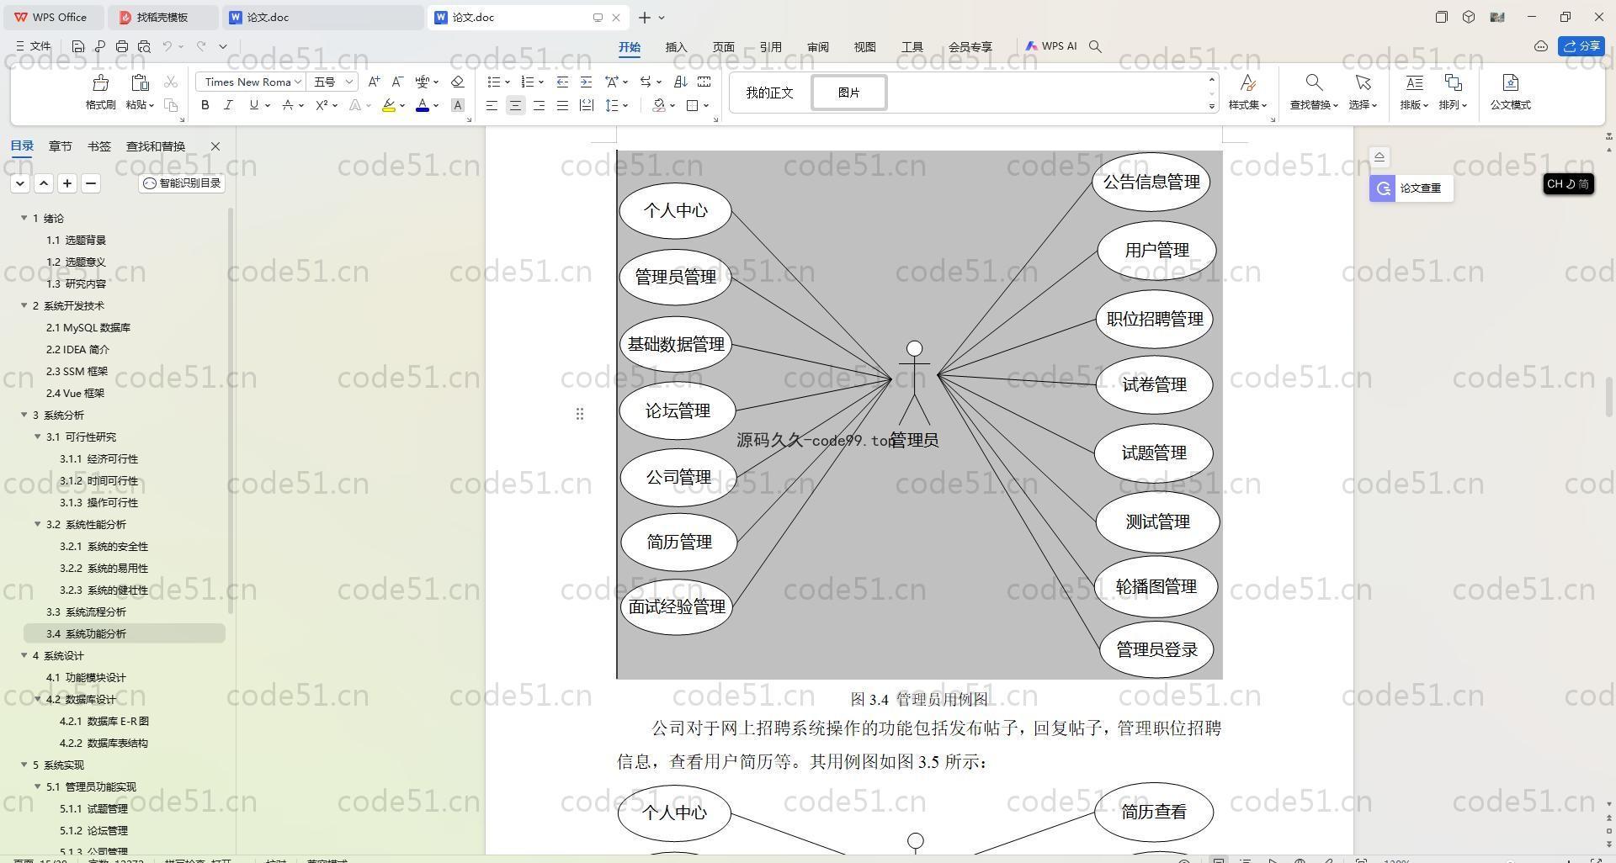Click the Print icon in quick access toolbar
This screenshot has height=863, width=1616.
click(x=122, y=46)
